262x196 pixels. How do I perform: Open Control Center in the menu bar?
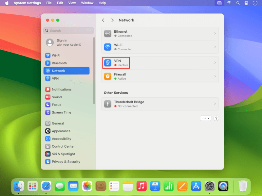(247, 3)
